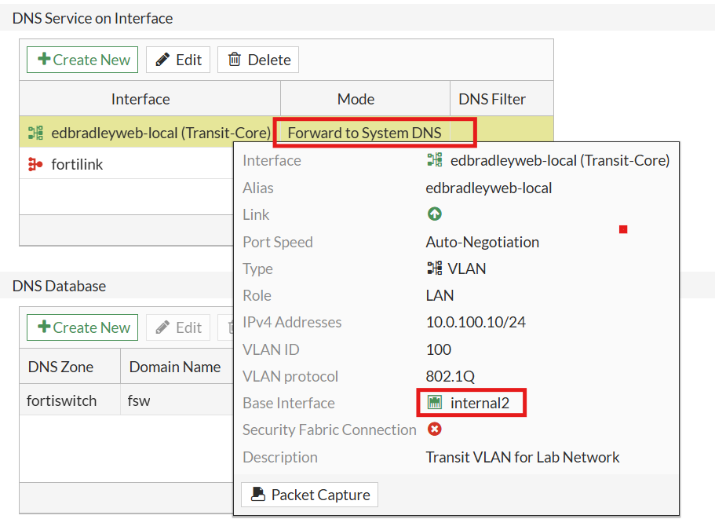Screen dimensions: 715x530
Task: Click the Packet Capture icon in the tooltip
Action: coord(257,495)
